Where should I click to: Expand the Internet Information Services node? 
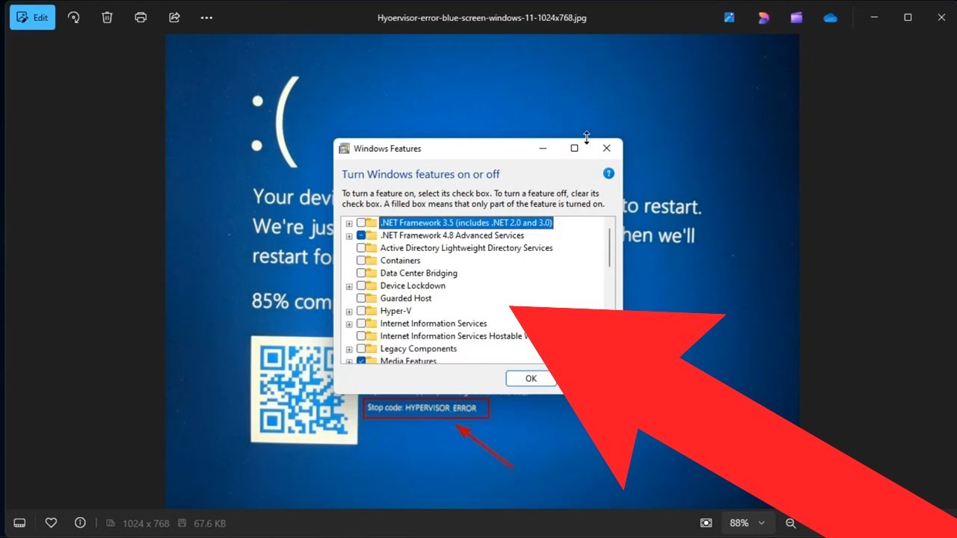tap(349, 324)
